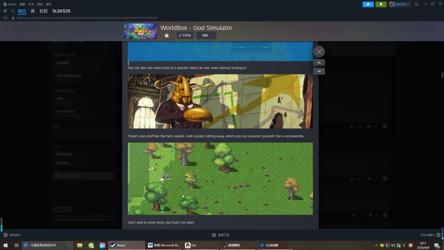Click the colorful grid tray icon
Image resolution: width=444 pixels, height=250 pixels.
click(398, 245)
